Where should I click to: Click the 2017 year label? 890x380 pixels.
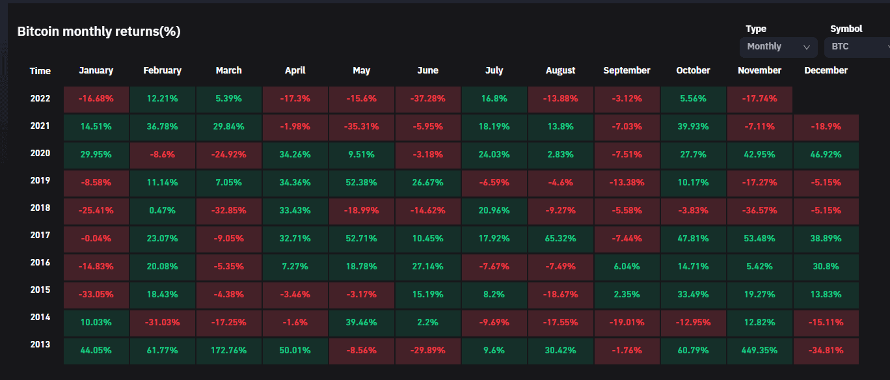click(40, 239)
